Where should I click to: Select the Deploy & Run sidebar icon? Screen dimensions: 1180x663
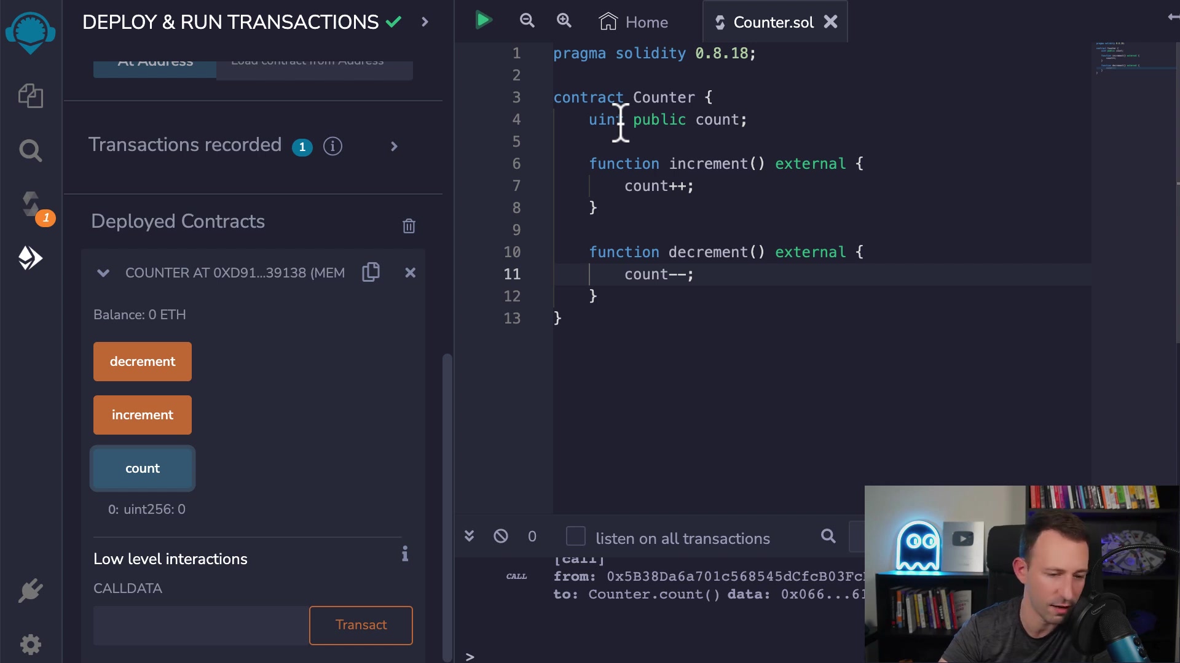(31, 258)
